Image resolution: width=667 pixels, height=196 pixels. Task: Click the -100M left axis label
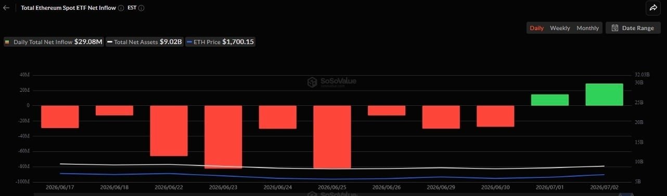[23, 182]
